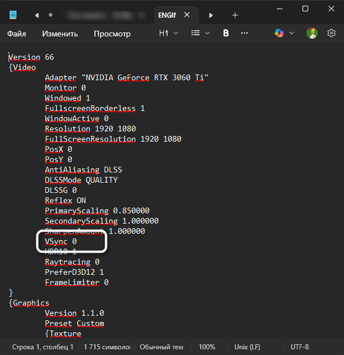
Task: Toggle bold formatting in toolbar
Action: (226, 34)
